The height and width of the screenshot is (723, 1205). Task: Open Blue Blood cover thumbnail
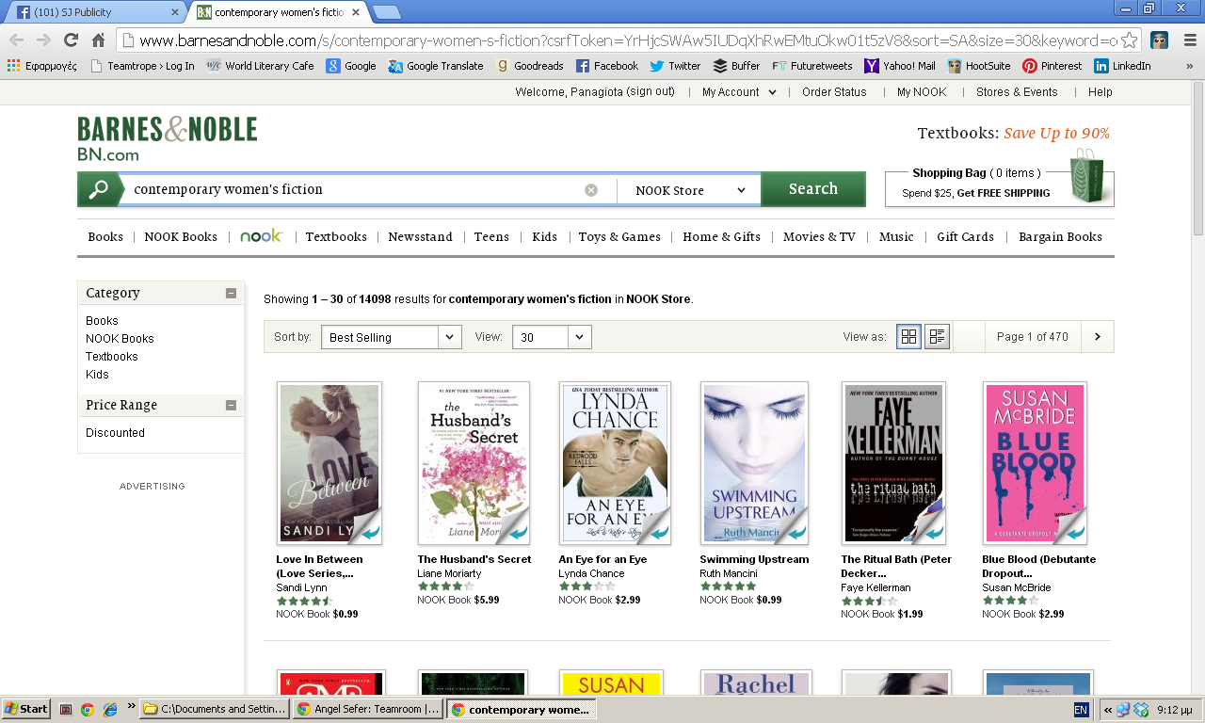click(x=1035, y=462)
